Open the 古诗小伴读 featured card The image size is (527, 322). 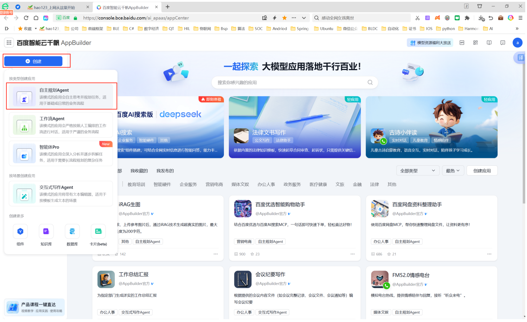[x=432, y=127]
